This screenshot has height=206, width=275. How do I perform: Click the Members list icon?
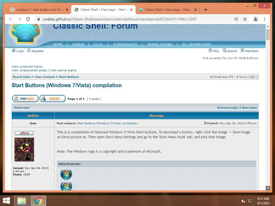[x=242, y=50]
